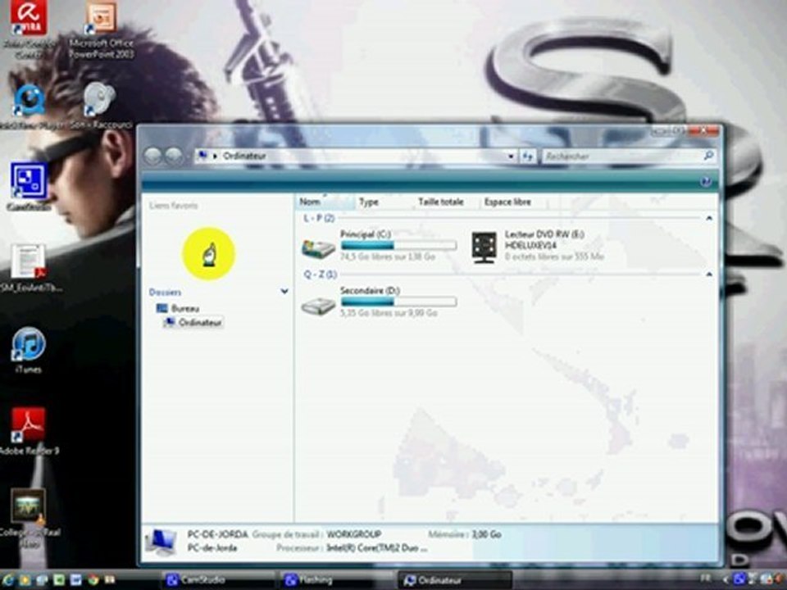Click the Explorer Forward arrow button

click(174, 156)
